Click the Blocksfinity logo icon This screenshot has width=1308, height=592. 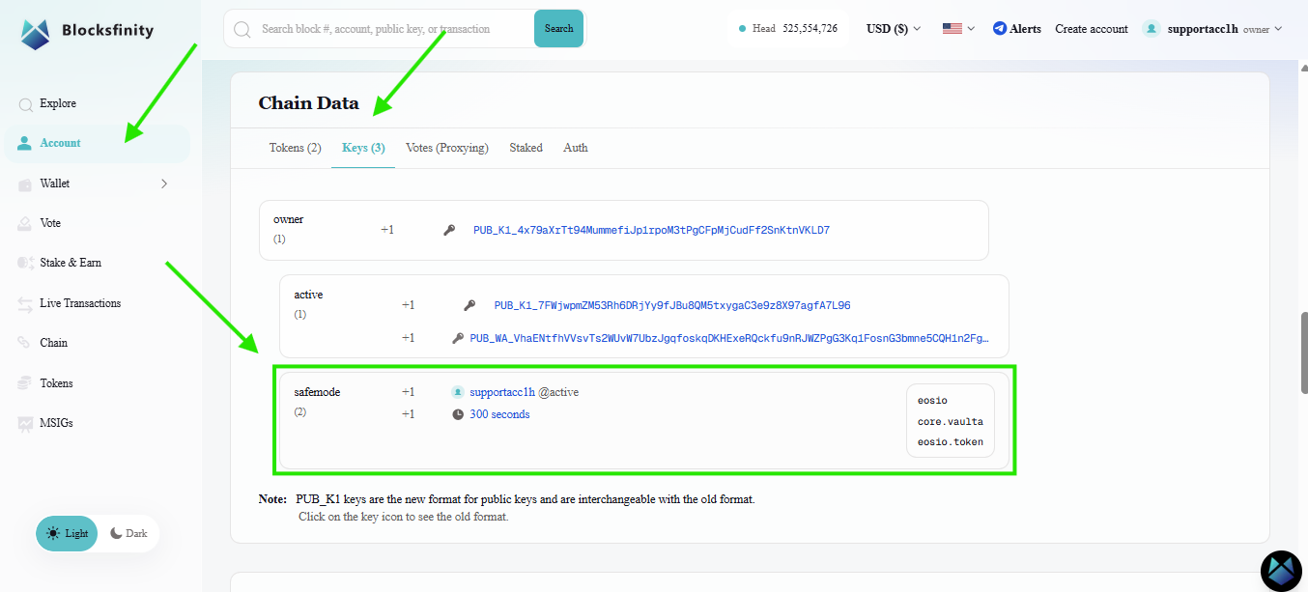point(36,32)
